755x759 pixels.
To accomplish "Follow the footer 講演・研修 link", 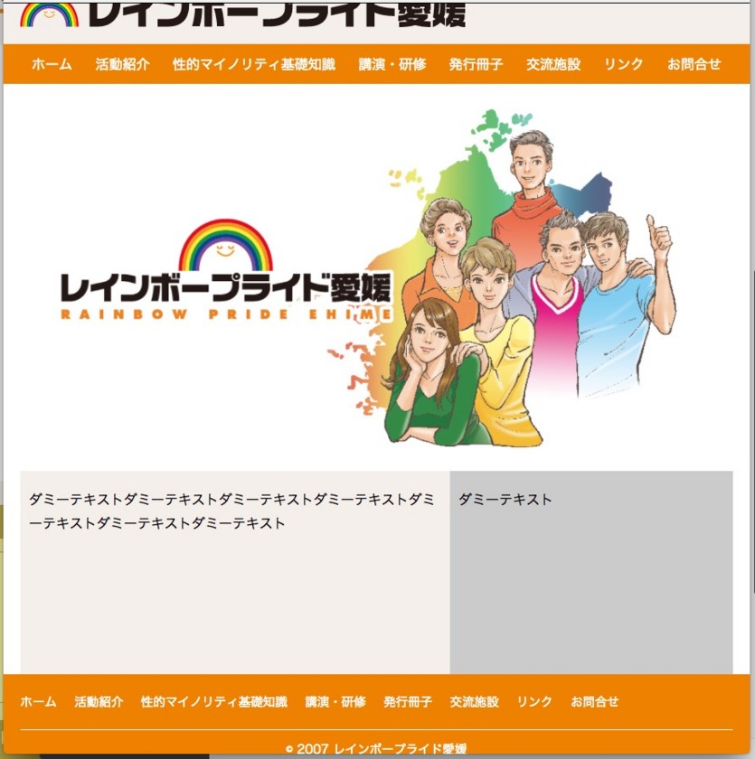I will click(335, 701).
